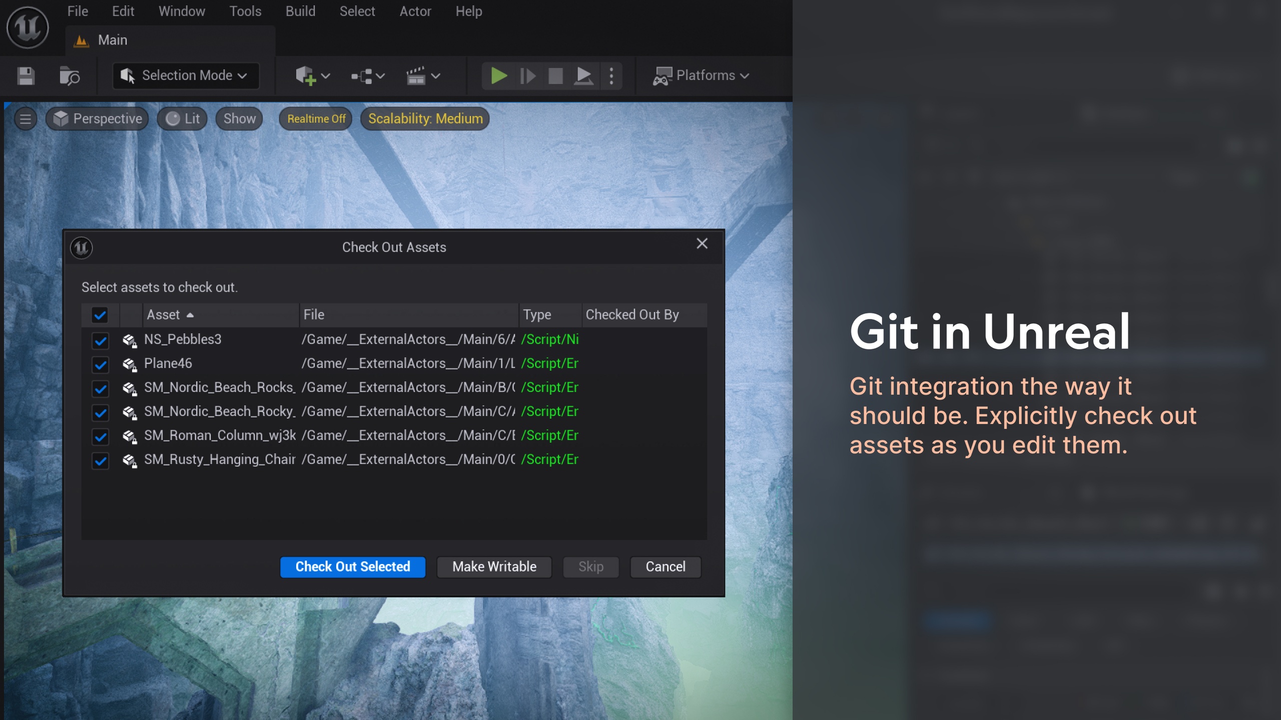This screenshot has width=1281, height=720.
Task: Uncheck the SM_Rusty_Hanging_Chair checkbox
Action: tap(100, 461)
